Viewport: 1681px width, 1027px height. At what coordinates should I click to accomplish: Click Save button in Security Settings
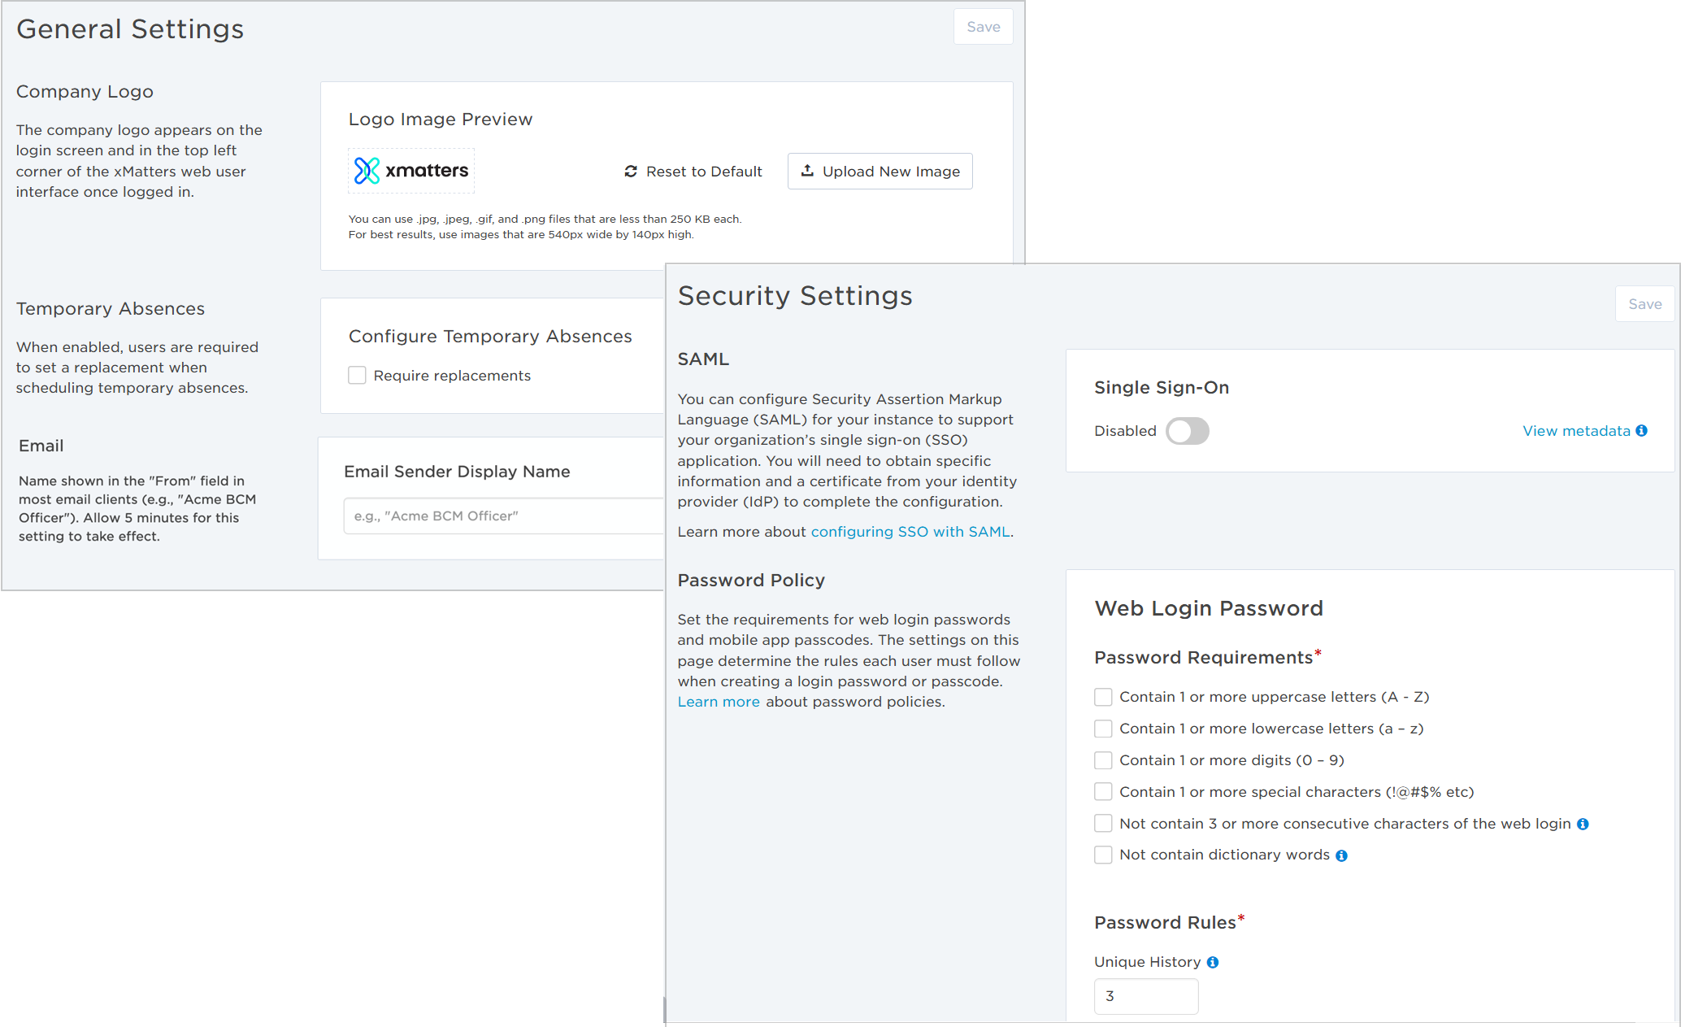(x=1644, y=304)
